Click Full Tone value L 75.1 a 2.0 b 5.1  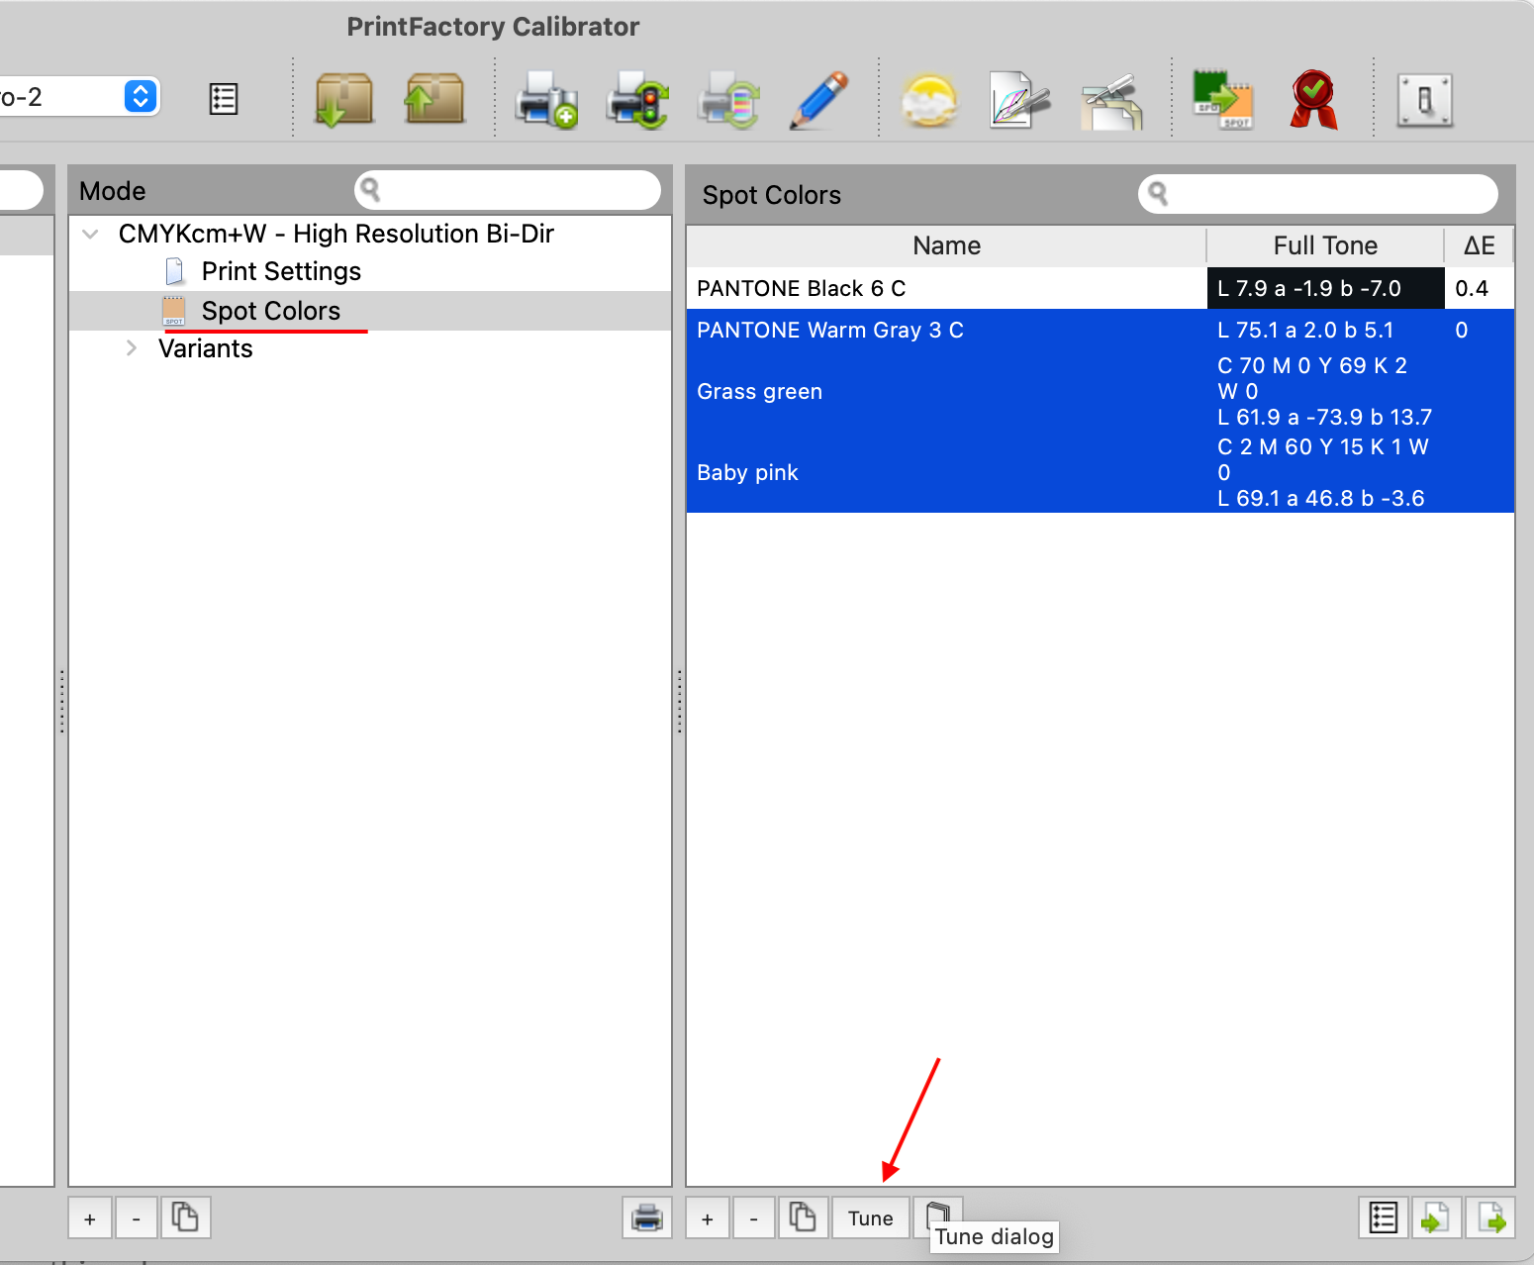point(1305,330)
